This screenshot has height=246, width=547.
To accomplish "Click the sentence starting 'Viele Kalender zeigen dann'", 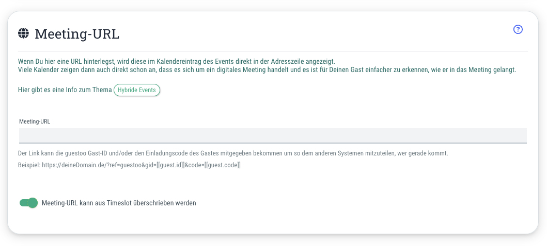I will pyautogui.click(x=267, y=70).
